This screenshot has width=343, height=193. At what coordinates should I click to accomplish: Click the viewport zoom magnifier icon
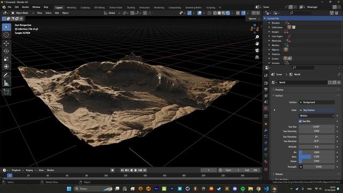click(257, 37)
